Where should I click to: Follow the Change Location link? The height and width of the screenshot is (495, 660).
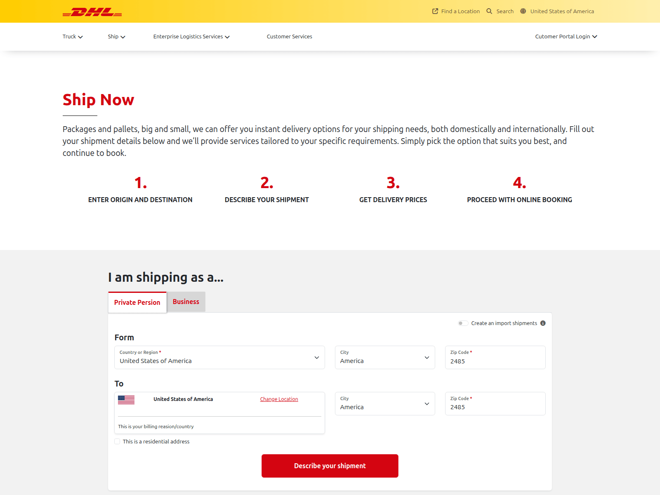click(x=279, y=399)
